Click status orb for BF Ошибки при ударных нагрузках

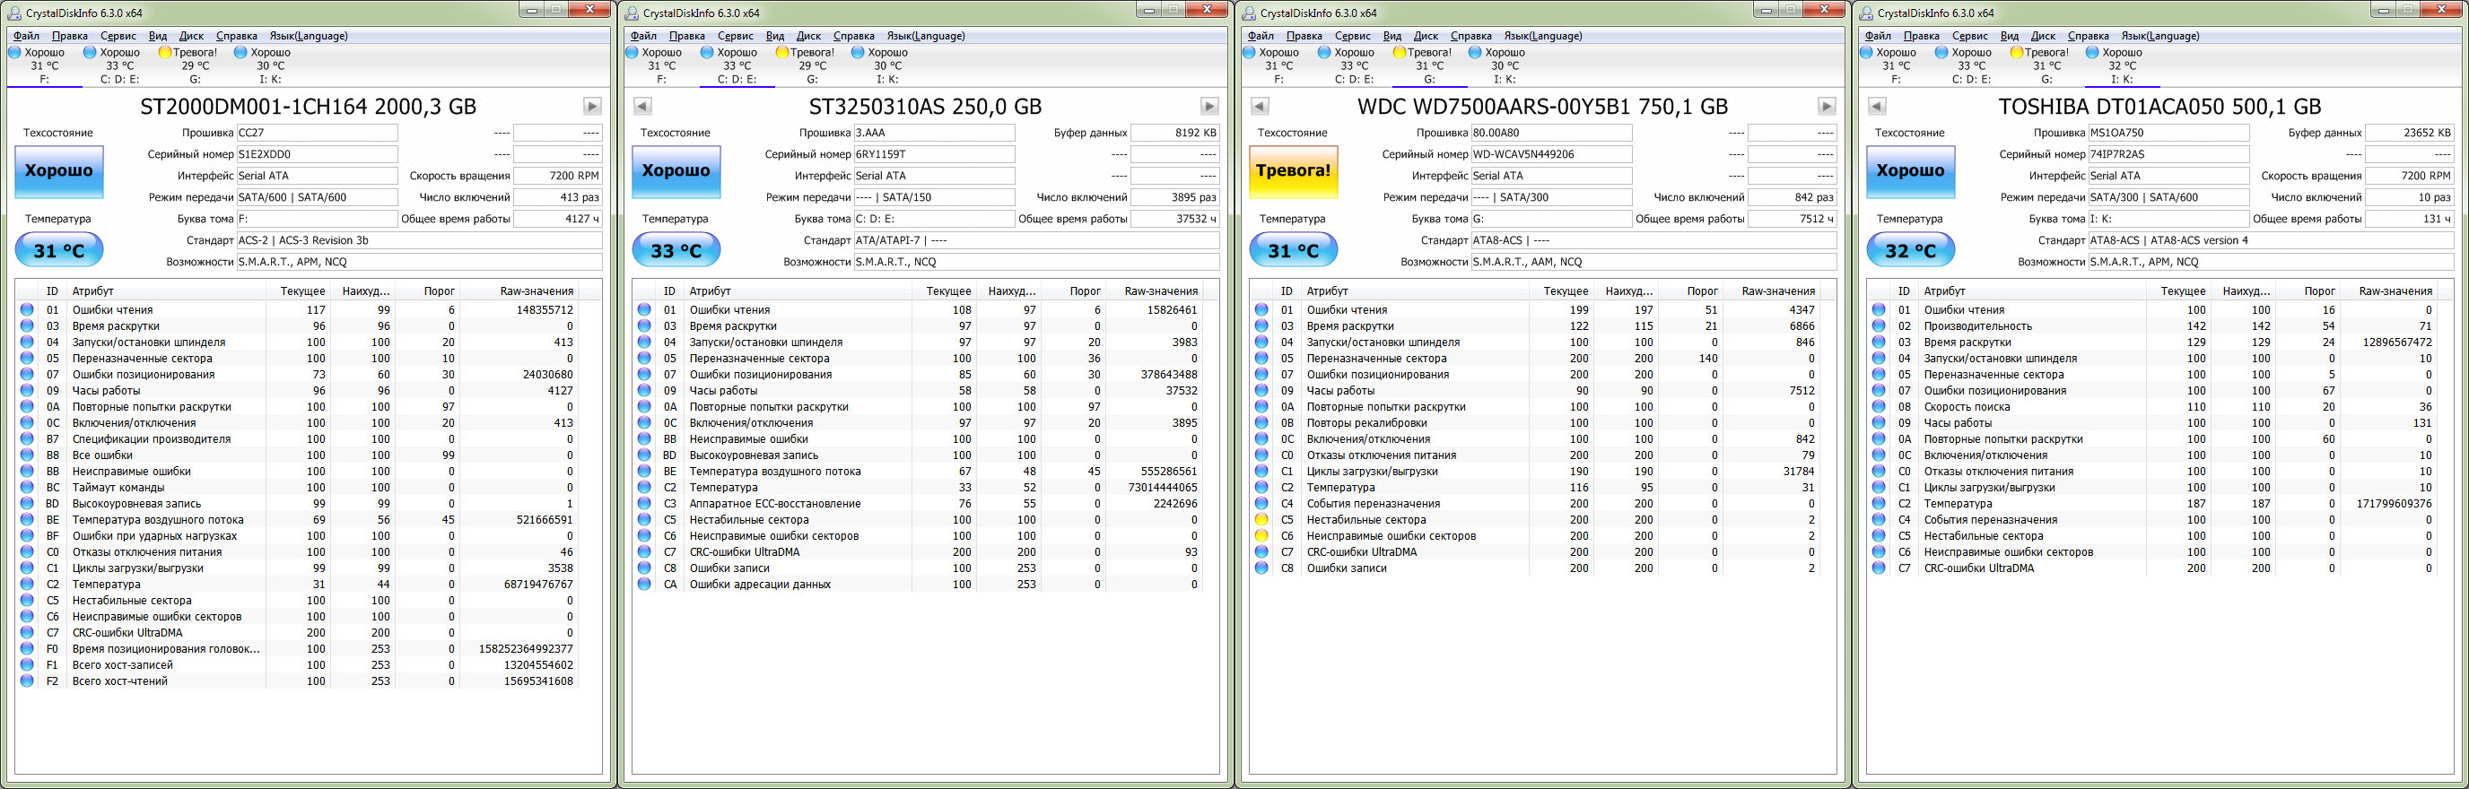click(27, 536)
